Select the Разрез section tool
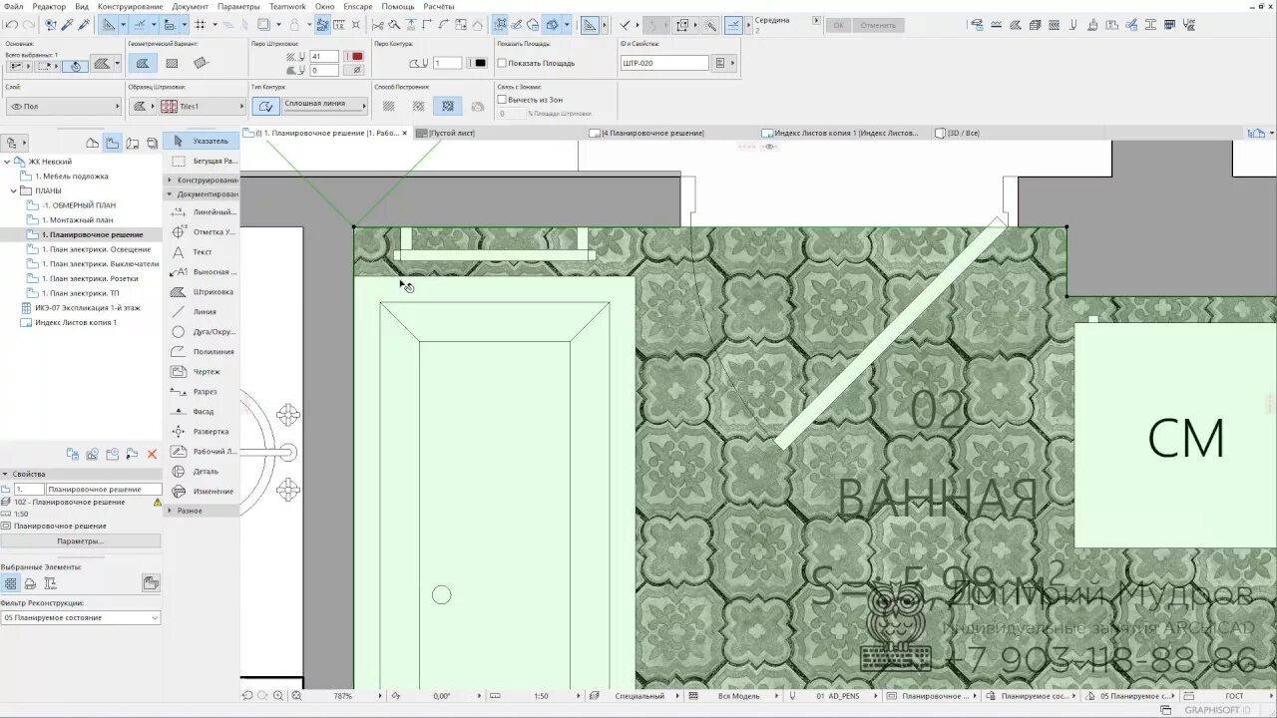The image size is (1277, 718). [x=202, y=392]
